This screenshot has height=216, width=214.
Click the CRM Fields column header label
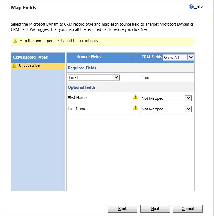[152, 57]
